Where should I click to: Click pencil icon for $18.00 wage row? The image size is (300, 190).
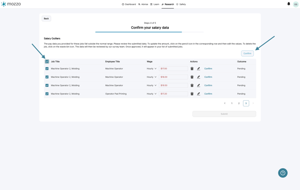[199, 77]
